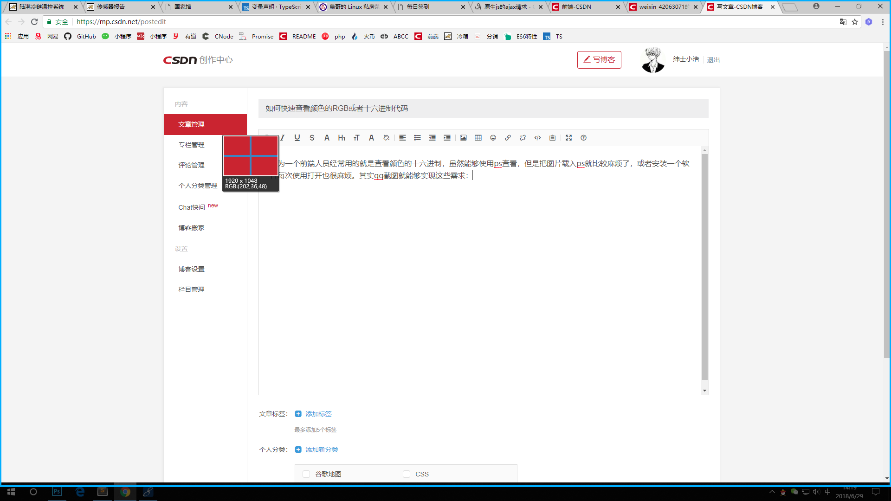Toggle fullscreen editor mode
Viewport: 891px width, 501px height.
pos(568,138)
